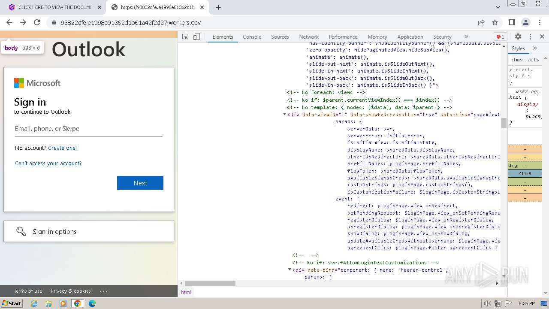The width and height of the screenshot is (549, 309).
Task: Click the 'display' property in html style rule
Action: pos(527,104)
